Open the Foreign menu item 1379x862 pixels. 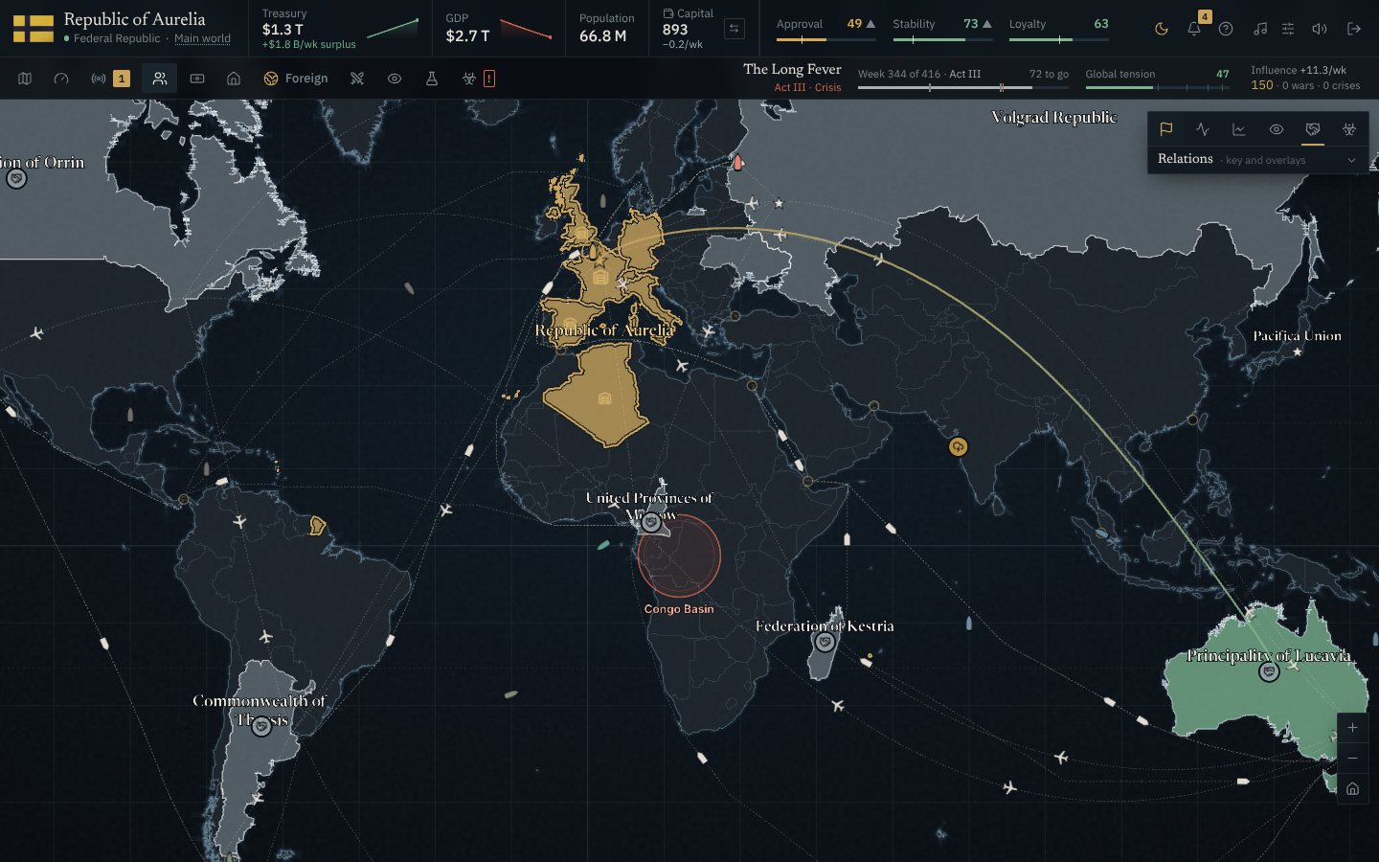click(x=296, y=79)
